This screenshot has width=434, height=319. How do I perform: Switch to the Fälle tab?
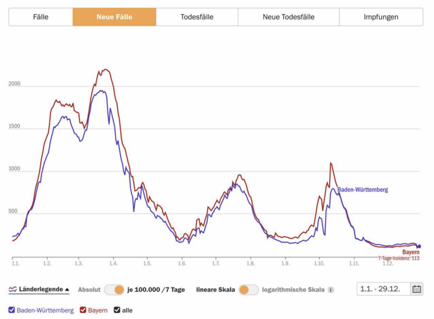point(41,17)
